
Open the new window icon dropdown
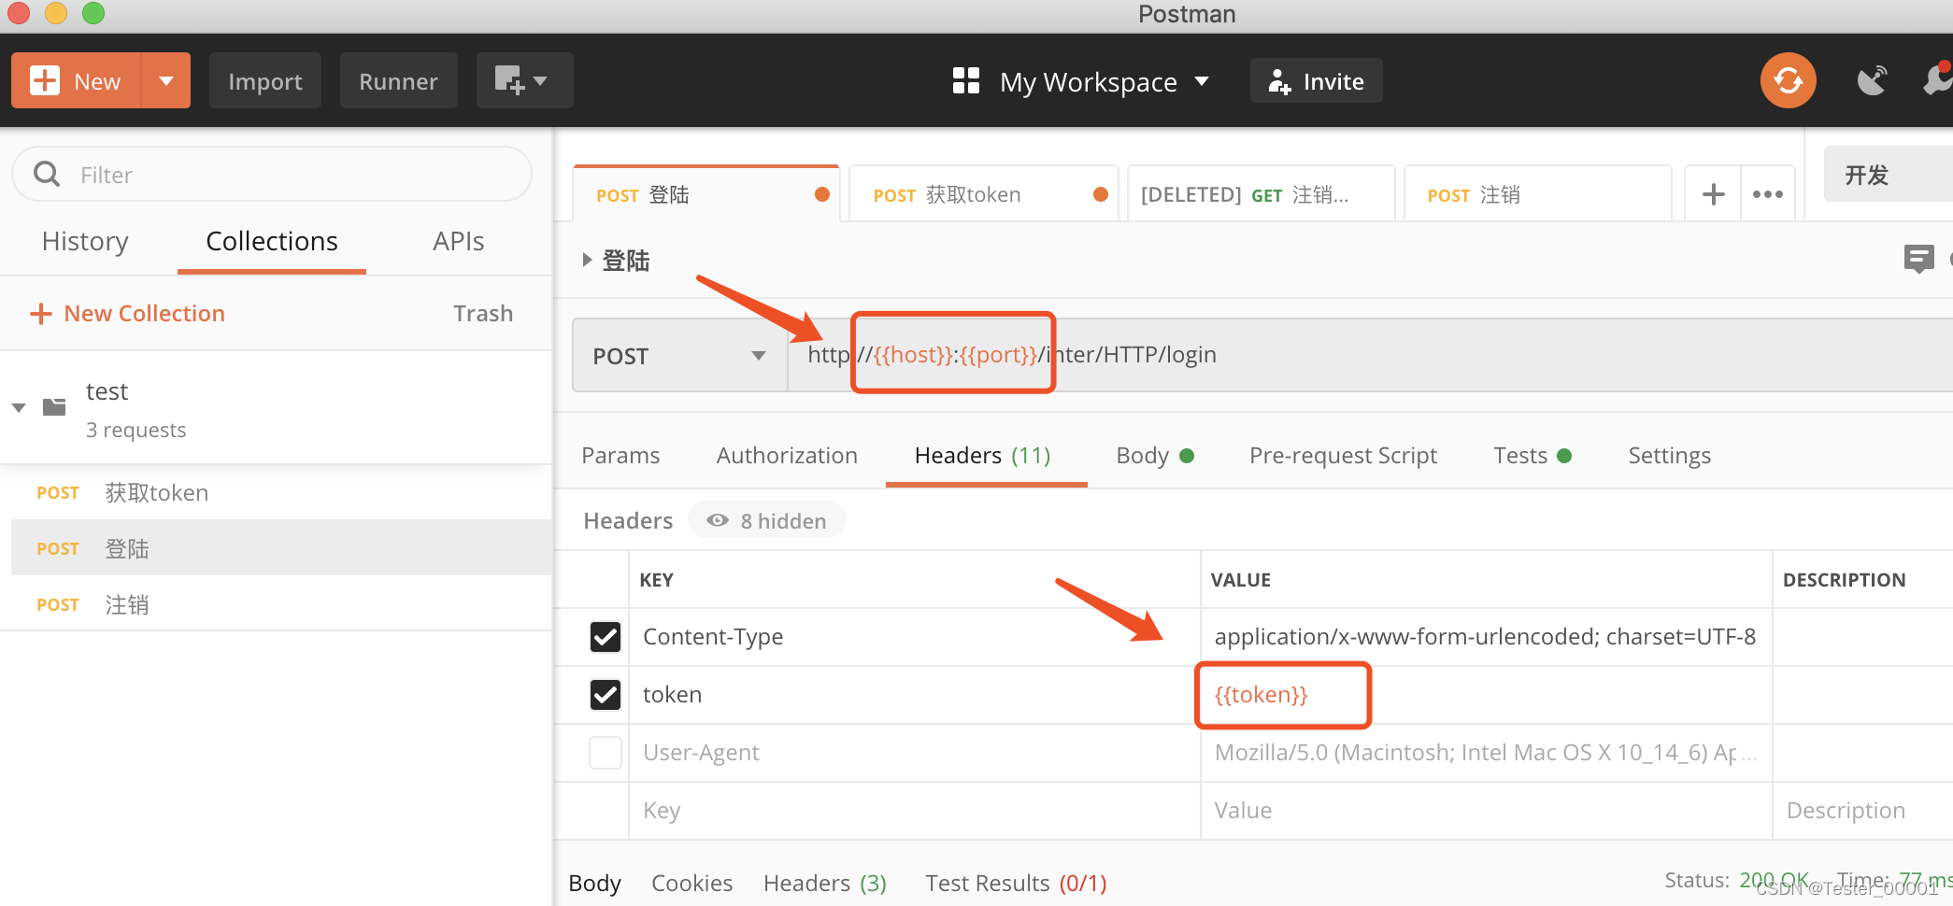[524, 81]
